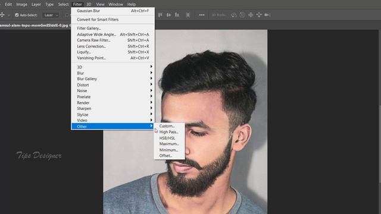
Task: Expand the Video submenu
Action: pos(113,120)
